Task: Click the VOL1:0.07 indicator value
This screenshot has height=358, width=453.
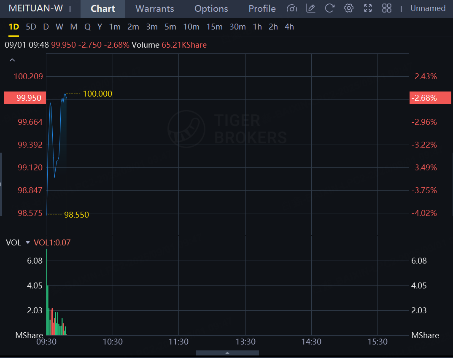Action: [x=52, y=242]
